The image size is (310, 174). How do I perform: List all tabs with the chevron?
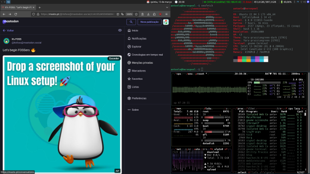[167, 8]
